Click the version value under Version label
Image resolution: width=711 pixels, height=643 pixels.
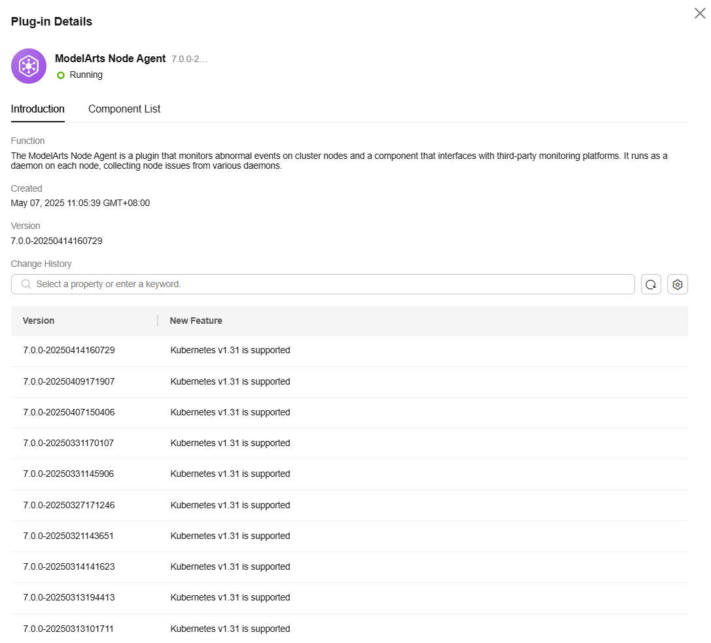tap(57, 241)
